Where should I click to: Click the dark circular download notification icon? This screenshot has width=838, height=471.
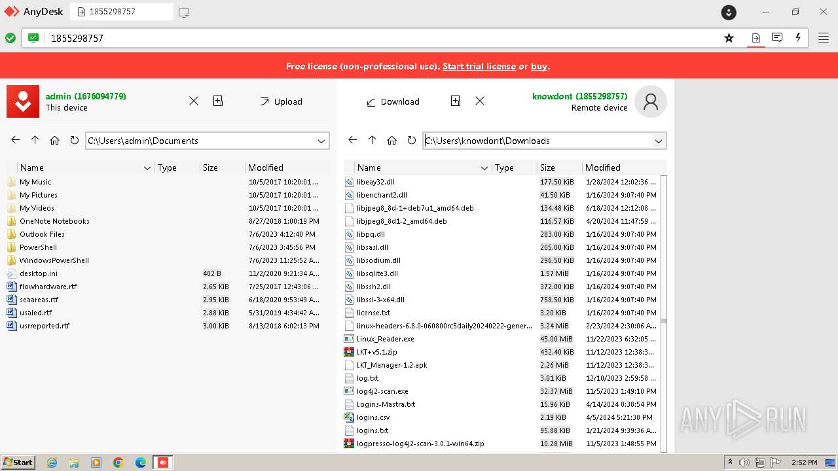(x=729, y=12)
